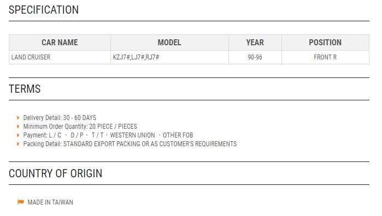382x216 pixels.
Task: Click the orange arrow bullet before Minimum Order Quantity
Action: pyautogui.click(x=18, y=127)
